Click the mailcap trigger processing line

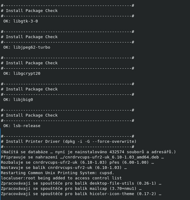coord(71,189)
